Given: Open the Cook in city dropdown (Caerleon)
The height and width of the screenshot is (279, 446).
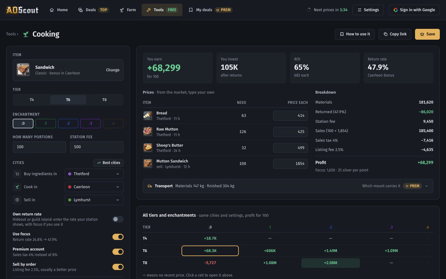Looking at the screenshot, I should [94, 187].
